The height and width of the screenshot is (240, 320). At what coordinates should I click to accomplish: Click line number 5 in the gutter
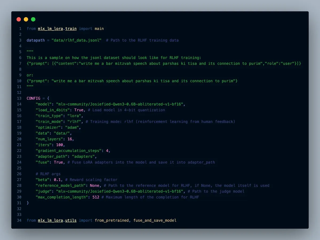pos(20,52)
